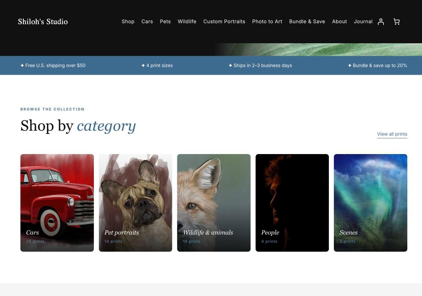Select Pets in the top navigation

point(165,21)
